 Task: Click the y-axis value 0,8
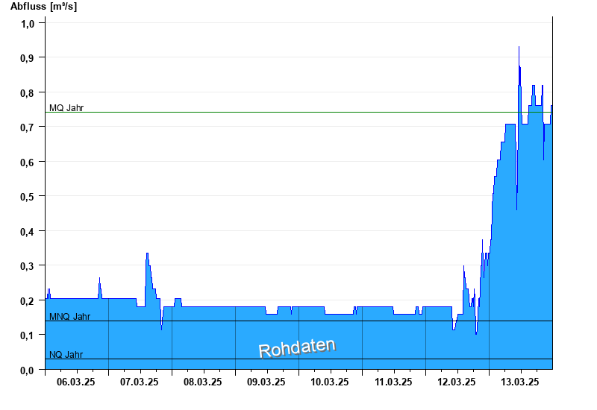tap(28, 93)
